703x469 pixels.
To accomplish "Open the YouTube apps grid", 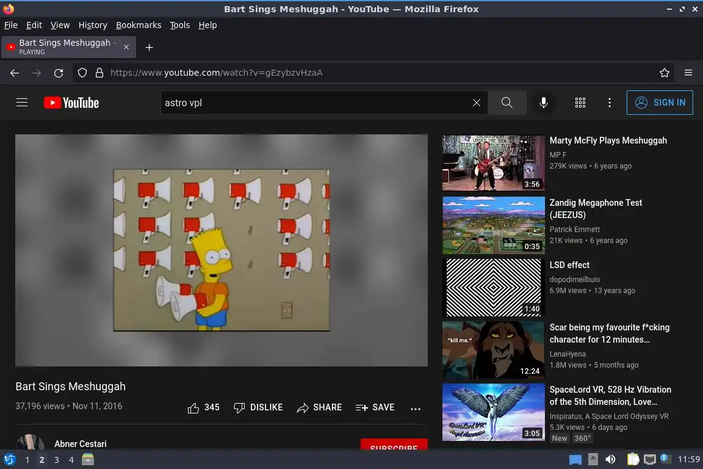I will [580, 103].
